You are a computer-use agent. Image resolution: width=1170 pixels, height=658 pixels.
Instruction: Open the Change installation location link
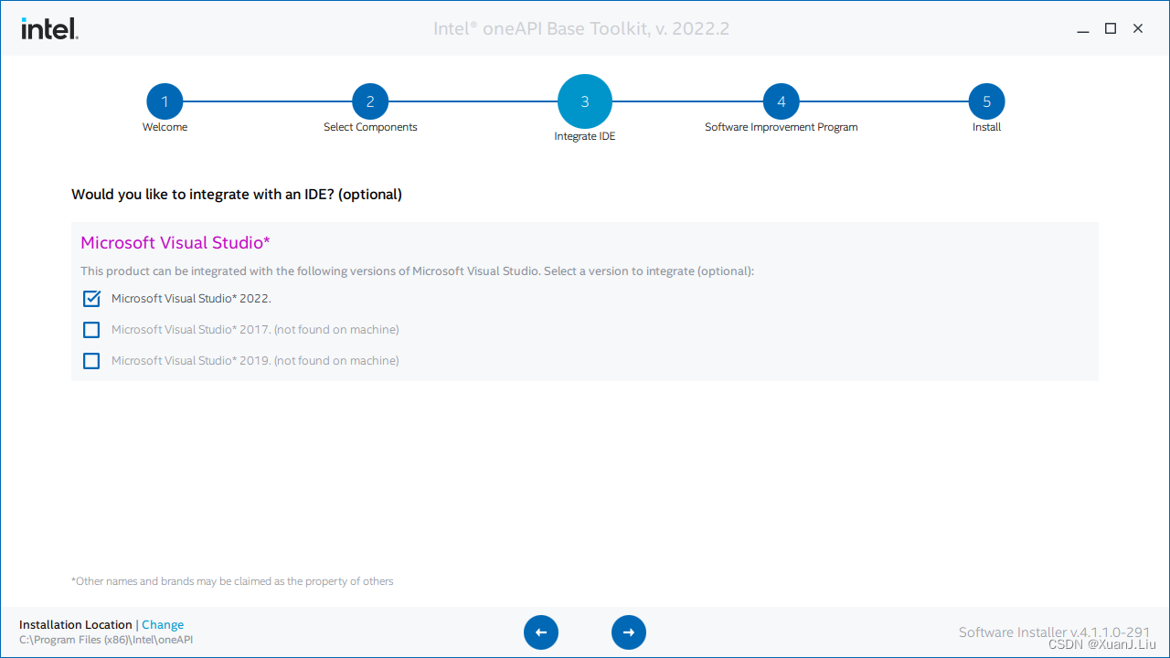coord(162,624)
